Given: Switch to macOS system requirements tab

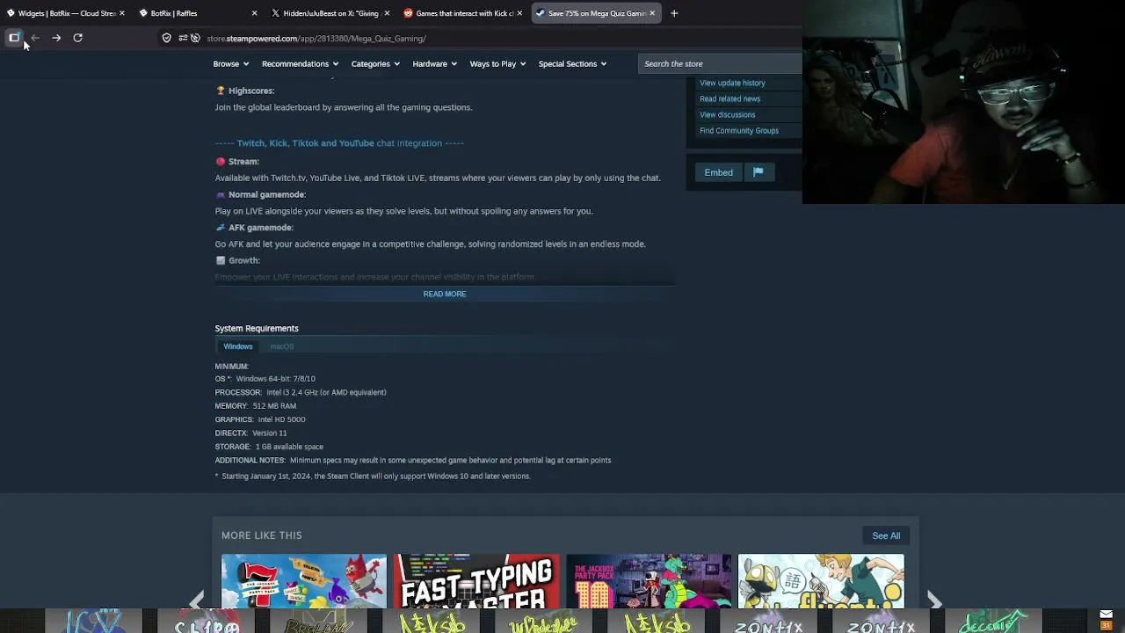Looking at the screenshot, I should pos(281,346).
